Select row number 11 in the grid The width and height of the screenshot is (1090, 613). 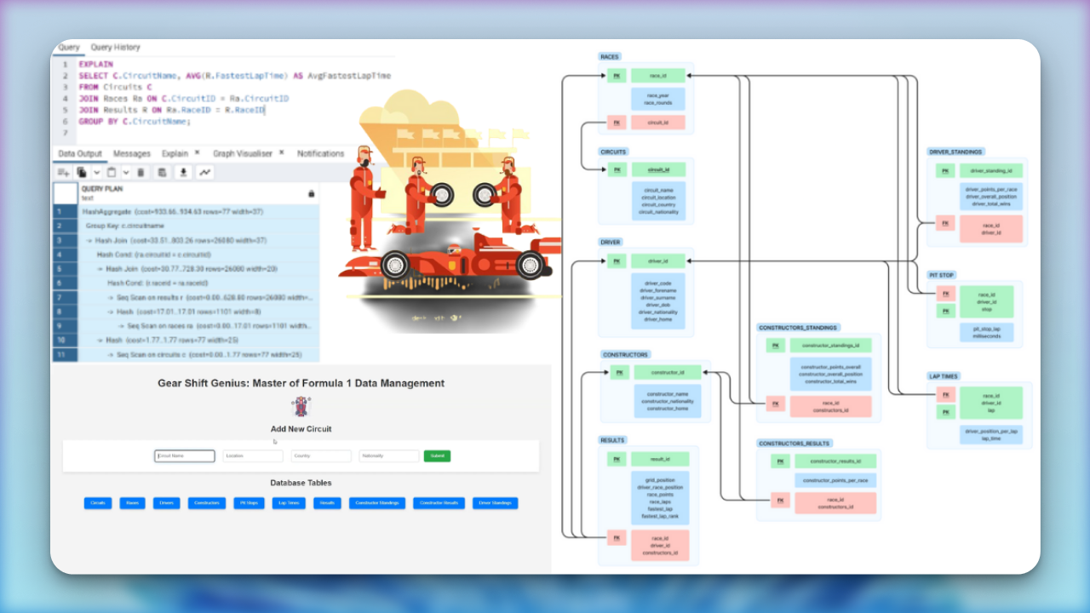click(x=66, y=354)
